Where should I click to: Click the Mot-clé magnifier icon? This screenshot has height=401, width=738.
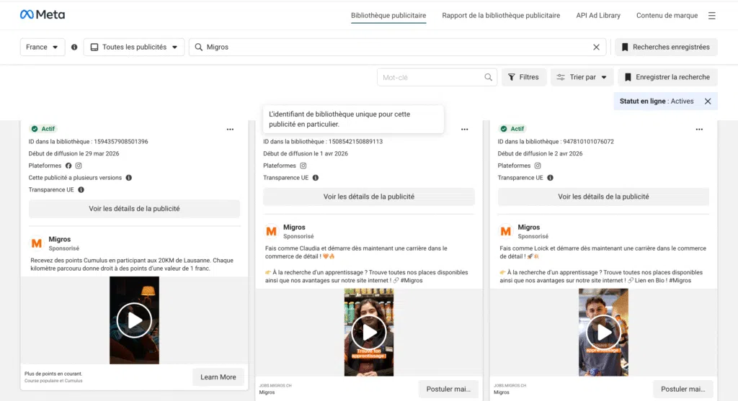pyautogui.click(x=488, y=77)
